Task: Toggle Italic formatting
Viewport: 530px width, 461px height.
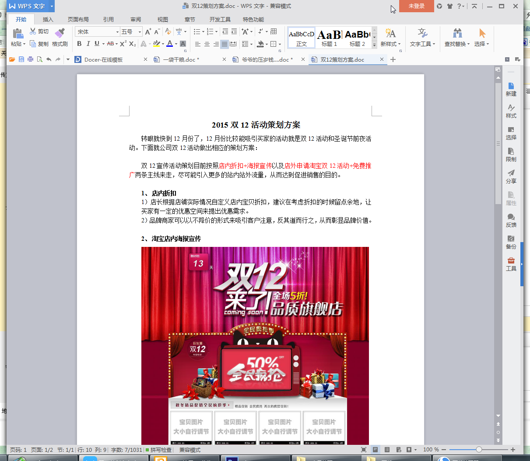Action: [88, 44]
